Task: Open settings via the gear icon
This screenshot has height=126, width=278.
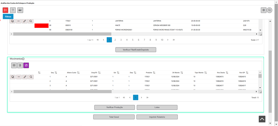Action: [263, 10]
